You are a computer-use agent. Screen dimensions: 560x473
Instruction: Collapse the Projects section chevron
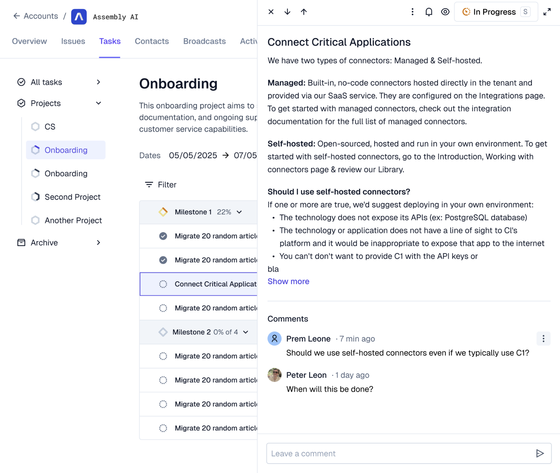pos(99,103)
